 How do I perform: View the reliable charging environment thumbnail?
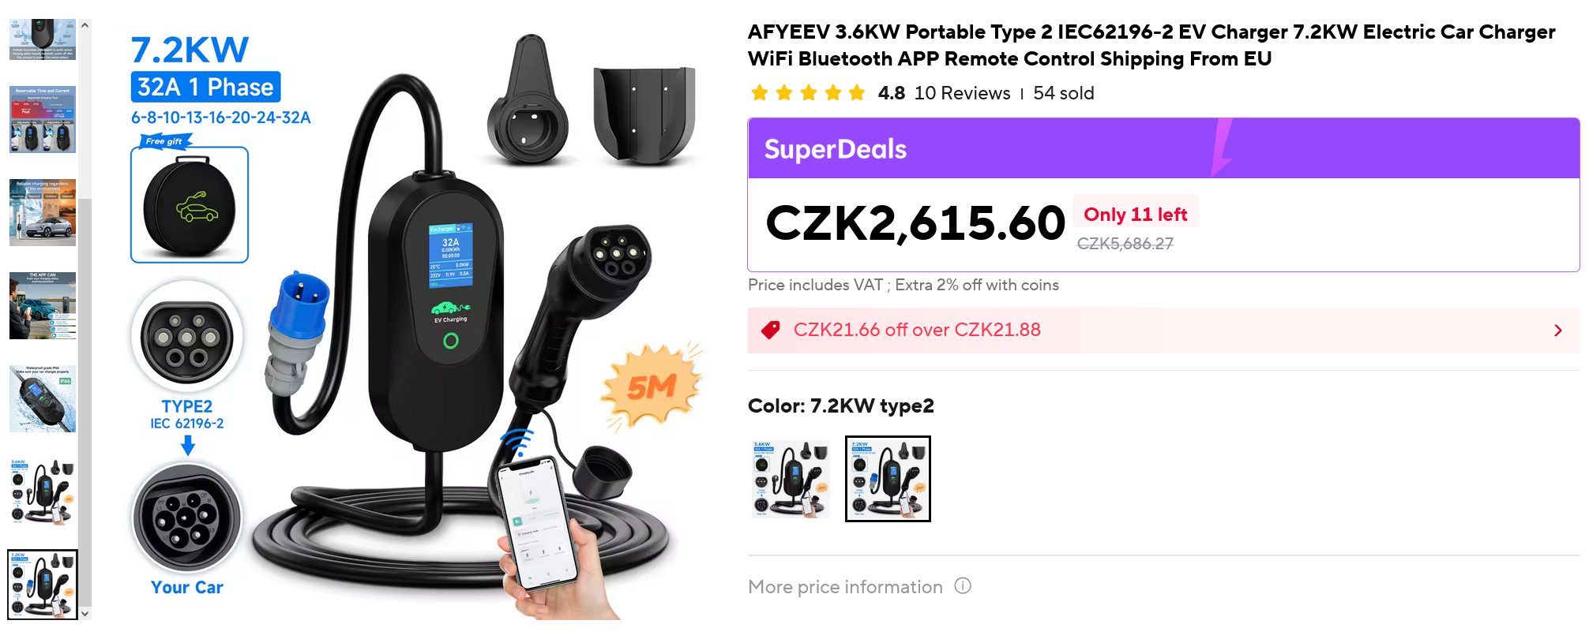(43, 212)
